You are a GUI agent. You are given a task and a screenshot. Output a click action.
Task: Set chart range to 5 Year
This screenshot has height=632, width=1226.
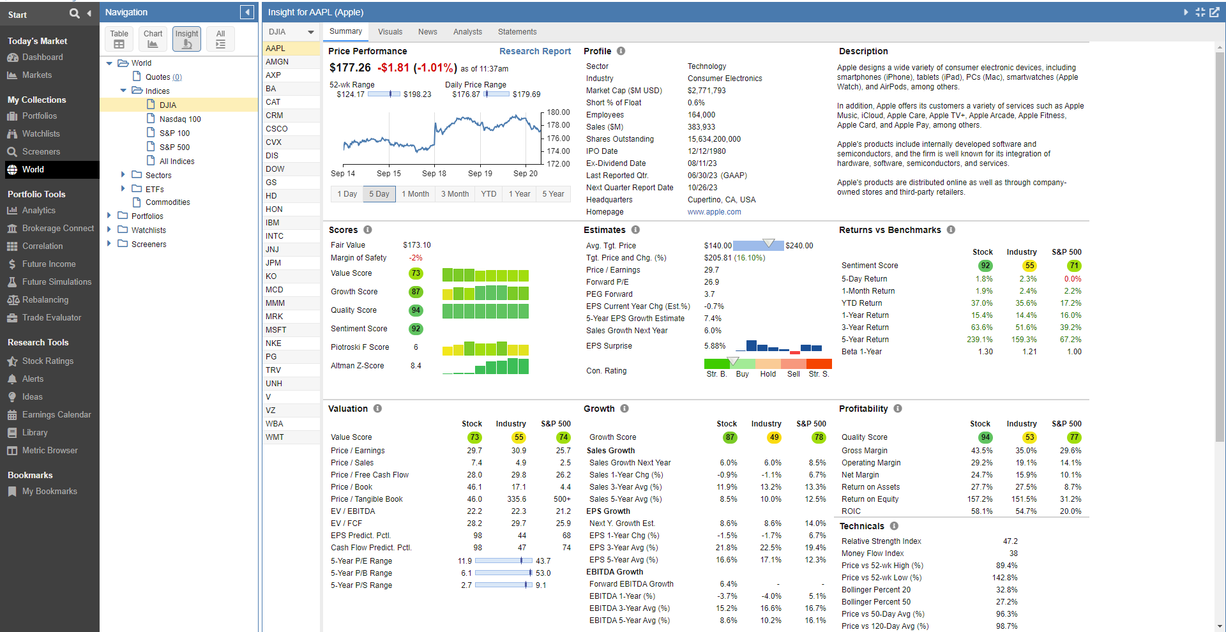click(553, 194)
